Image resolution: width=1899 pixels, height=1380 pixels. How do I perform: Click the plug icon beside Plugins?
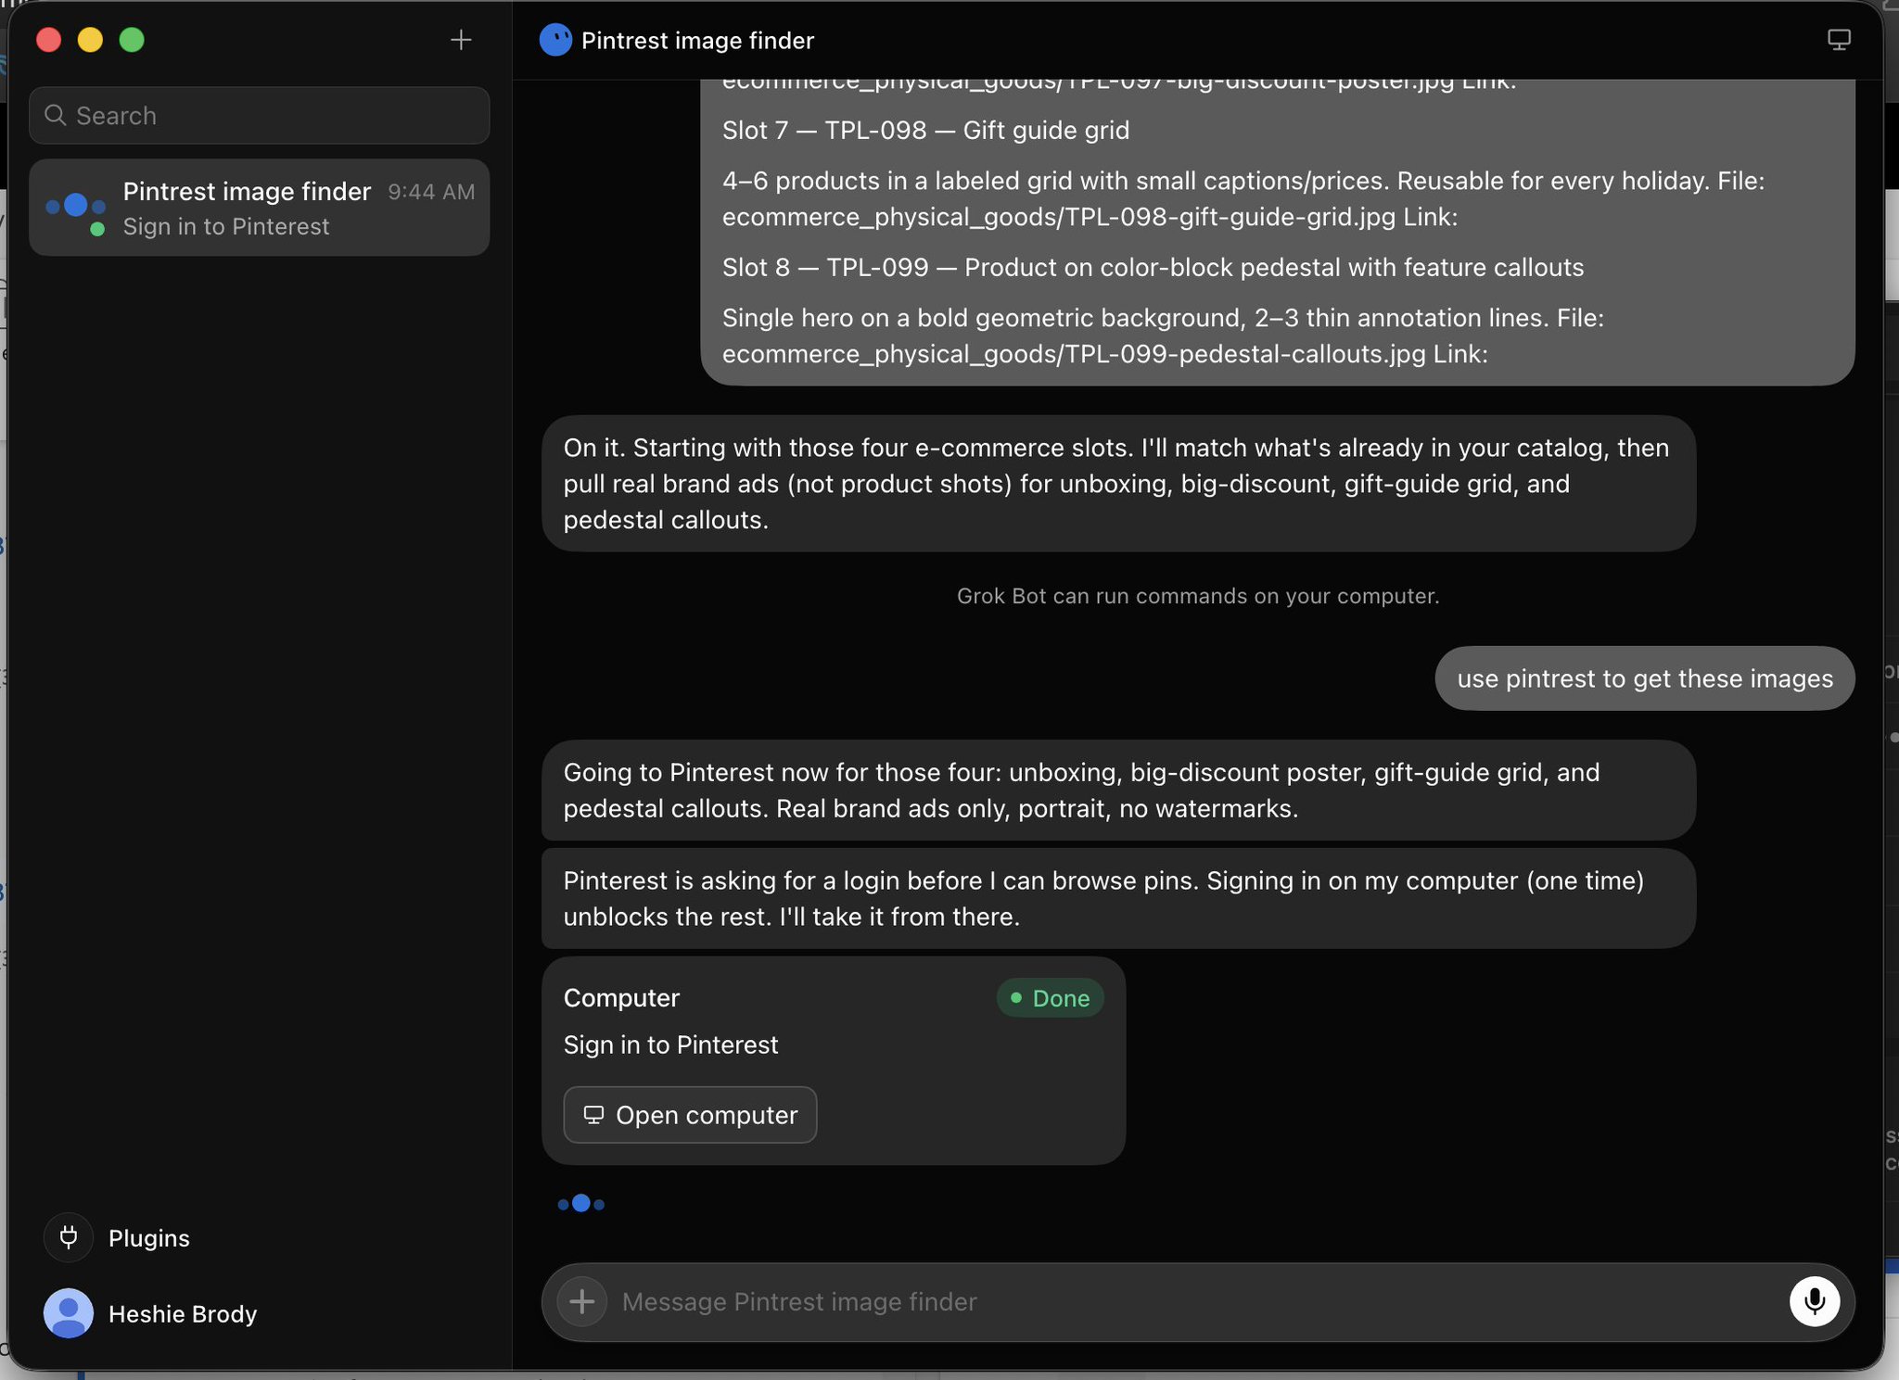69,1237
